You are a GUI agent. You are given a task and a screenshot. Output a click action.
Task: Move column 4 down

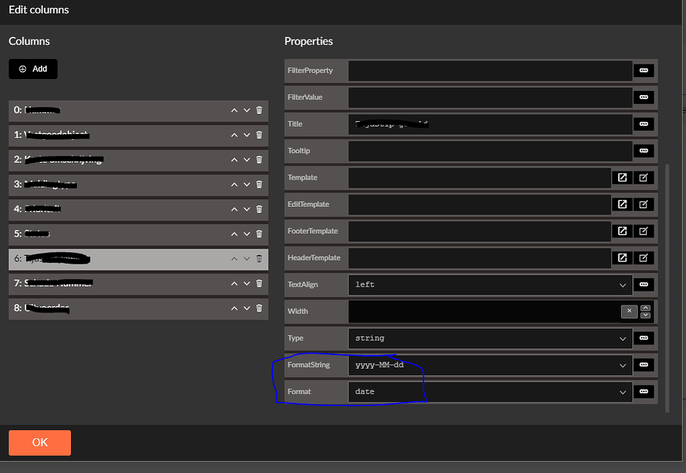[x=247, y=209]
